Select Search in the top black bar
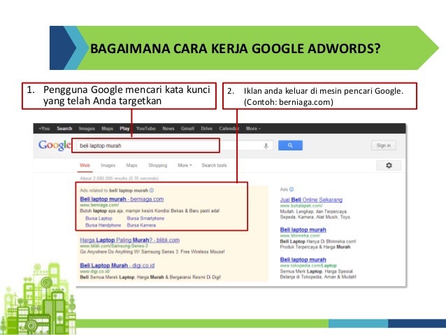Image resolution: width=446 pixels, height=335 pixels. (x=64, y=129)
